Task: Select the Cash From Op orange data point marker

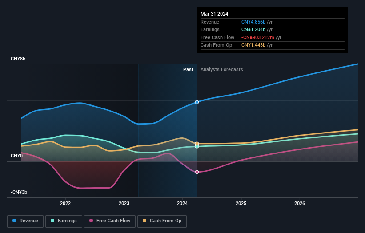Action: (x=197, y=143)
